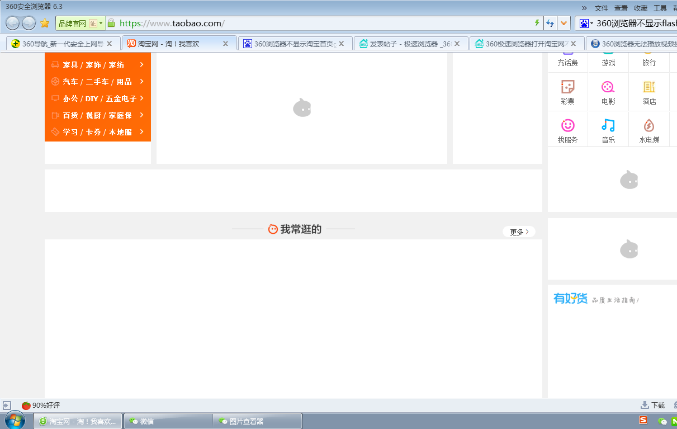Open the 充话费 link
The image size is (677, 429).
tap(567, 63)
